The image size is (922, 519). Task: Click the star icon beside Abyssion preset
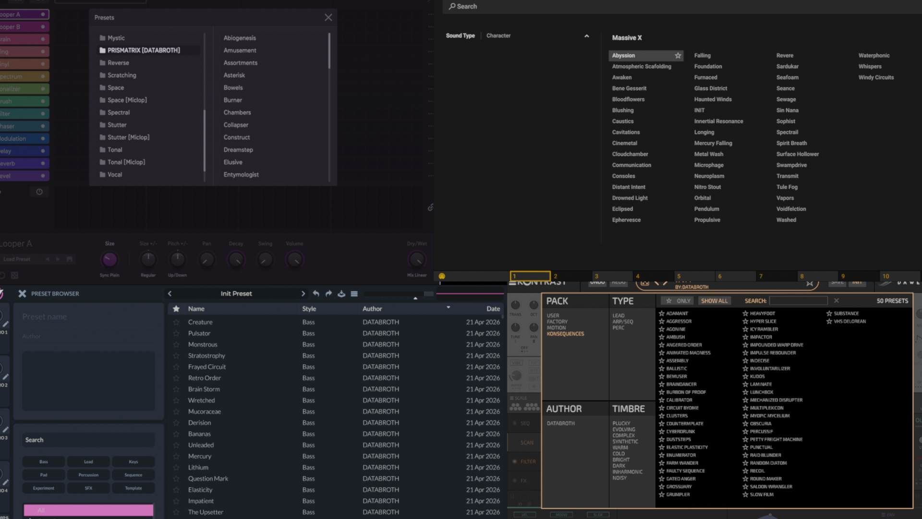coord(678,56)
